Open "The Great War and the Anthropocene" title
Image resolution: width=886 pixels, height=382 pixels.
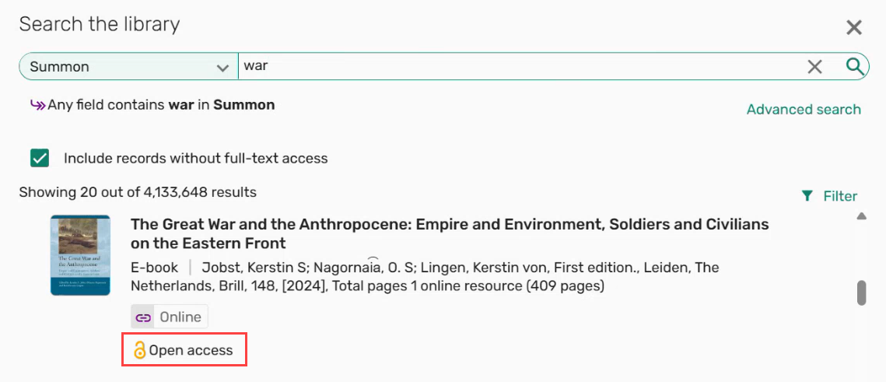450,233
